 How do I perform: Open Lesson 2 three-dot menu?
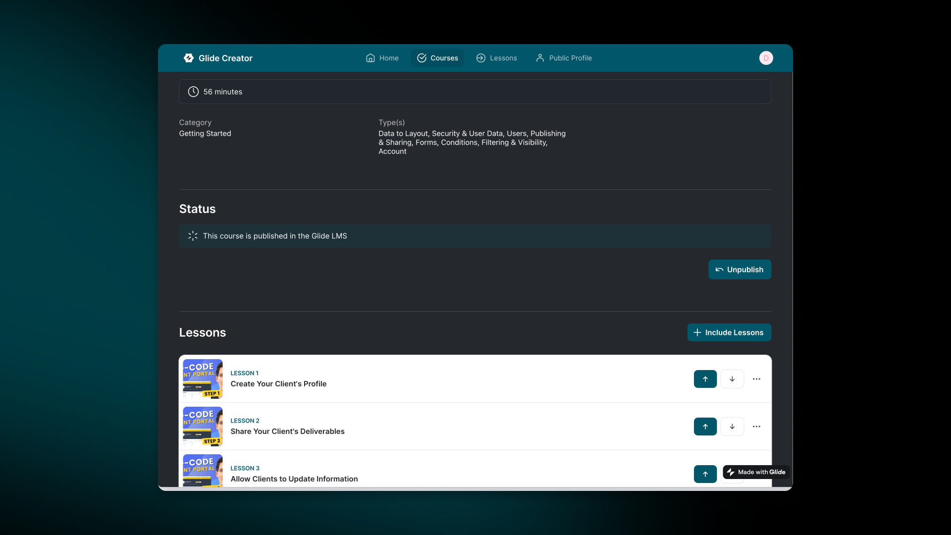[756, 427]
